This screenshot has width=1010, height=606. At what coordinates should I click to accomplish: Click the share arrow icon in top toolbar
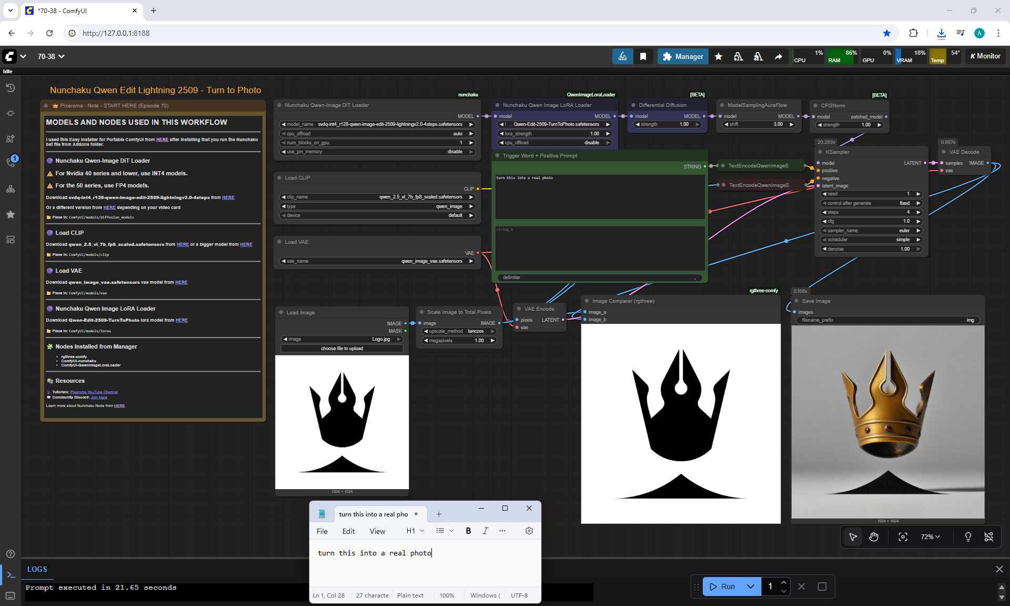pyautogui.click(x=778, y=56)
